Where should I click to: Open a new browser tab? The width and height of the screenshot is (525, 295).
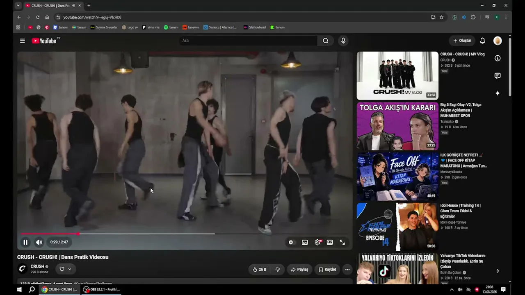(x=89, y=5)
